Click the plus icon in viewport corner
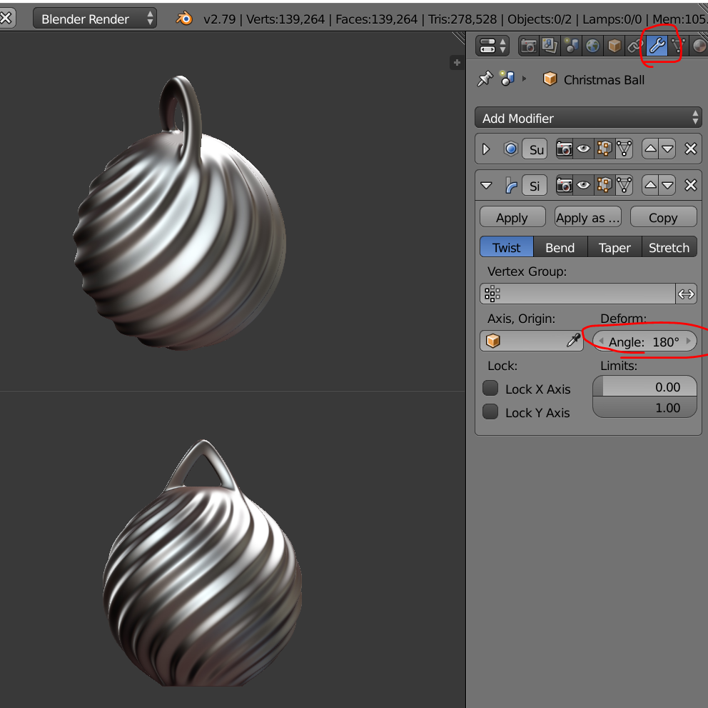Viewport: 708px width, 708px height. 457,63
